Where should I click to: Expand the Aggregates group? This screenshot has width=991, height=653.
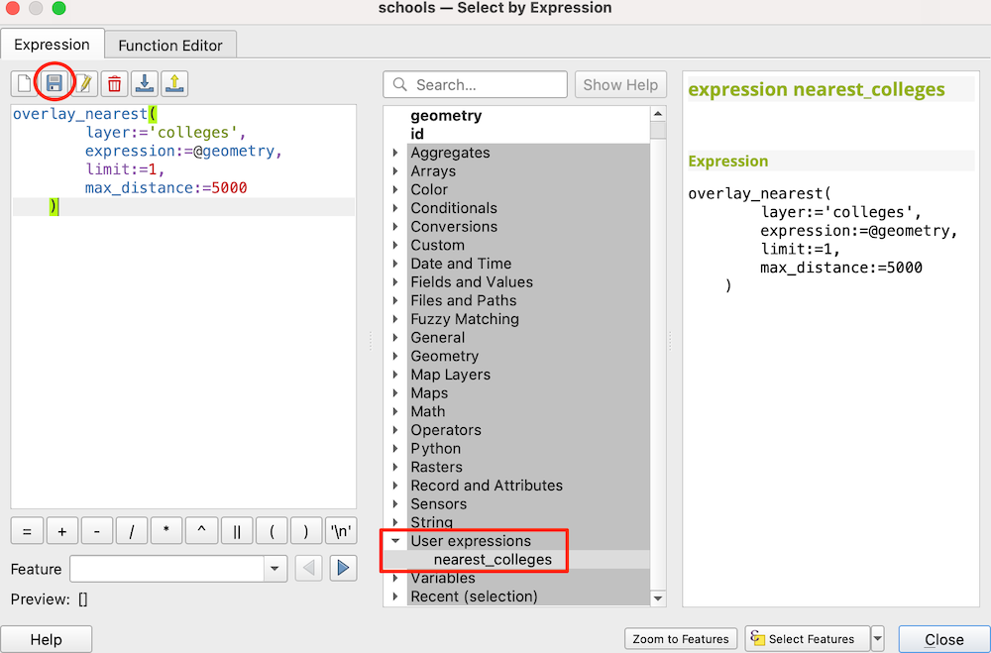[395, 153]
